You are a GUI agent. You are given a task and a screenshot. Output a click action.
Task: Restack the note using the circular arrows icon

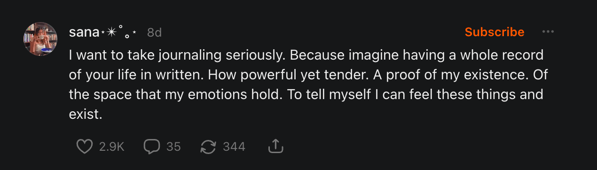pyautogui.click(x=208, y=147)
